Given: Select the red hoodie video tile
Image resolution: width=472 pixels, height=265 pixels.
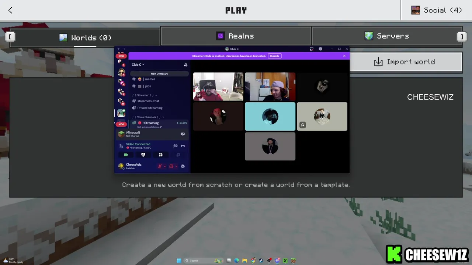Looking at the screenshot, I should click(x=218, y=86).
